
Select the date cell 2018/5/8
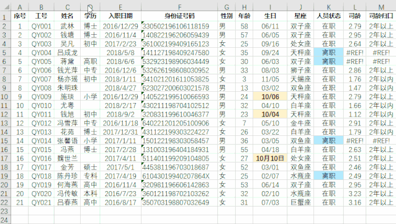click(120, 53)
